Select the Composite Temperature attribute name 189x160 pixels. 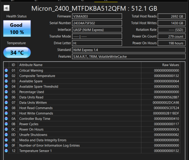pyautogui.click(x=37, y=76)
